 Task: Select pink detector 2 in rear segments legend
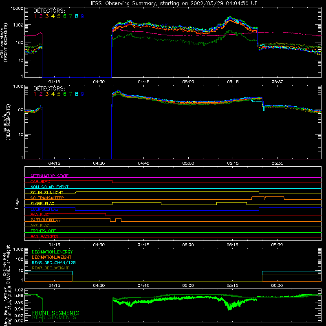click(41, 94)
